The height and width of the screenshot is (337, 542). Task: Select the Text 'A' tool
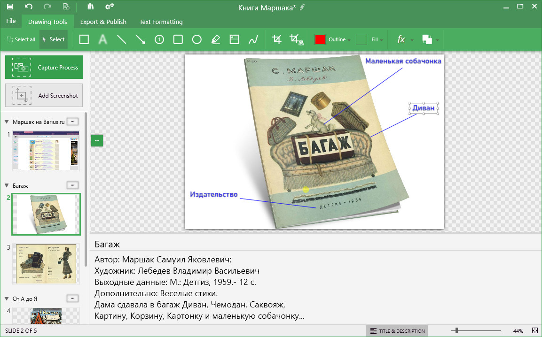(102, 39)
